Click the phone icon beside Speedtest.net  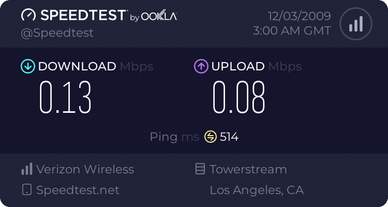click(27, 190)
